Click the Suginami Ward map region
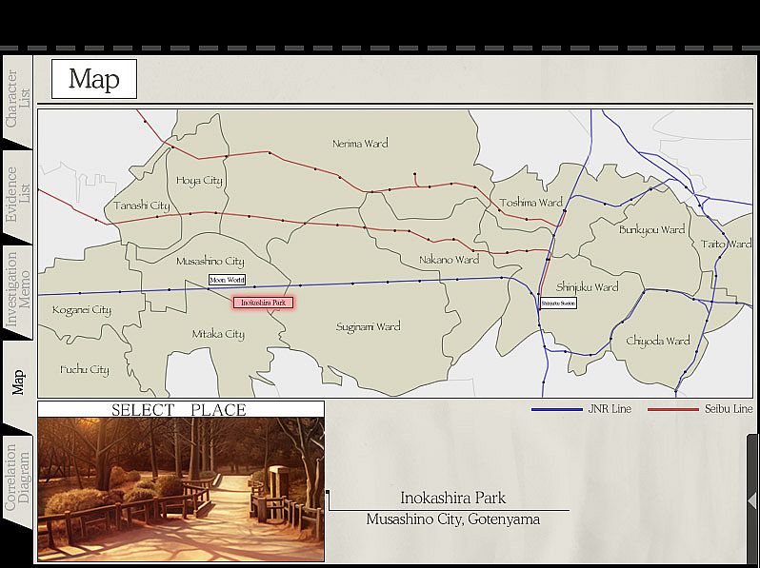 click(x=368, y=326)
